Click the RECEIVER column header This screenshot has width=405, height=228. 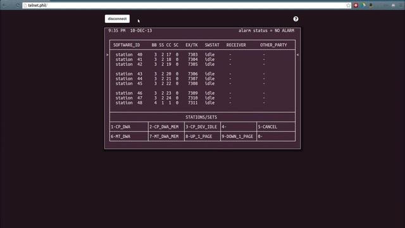coord(236,45)
